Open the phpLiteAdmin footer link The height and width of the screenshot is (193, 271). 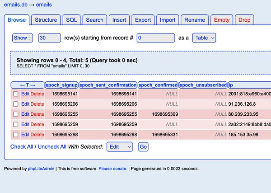(41, 169)
